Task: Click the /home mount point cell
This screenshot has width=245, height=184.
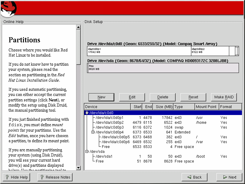Action: 201,122
